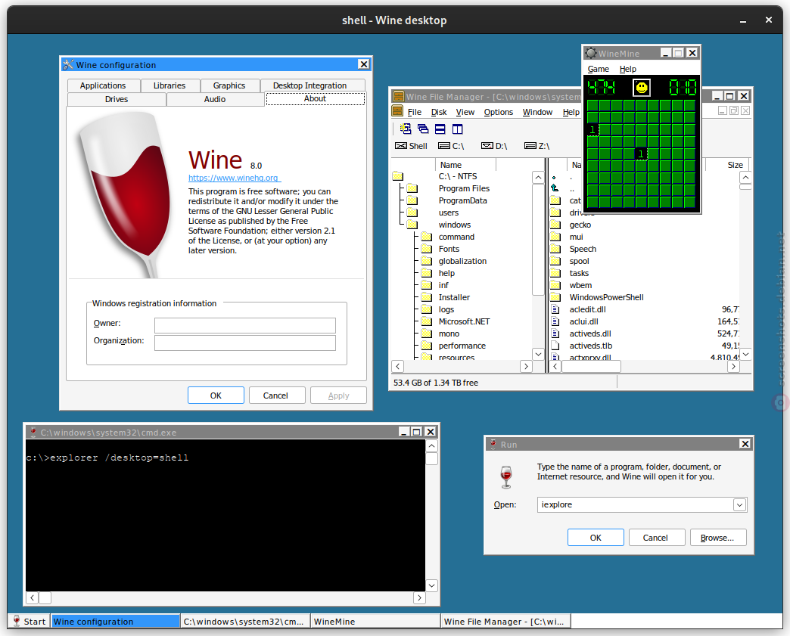Open the Options menu in Wine File Manager
The width and height of the screenshot is (790, 636).
498,112
